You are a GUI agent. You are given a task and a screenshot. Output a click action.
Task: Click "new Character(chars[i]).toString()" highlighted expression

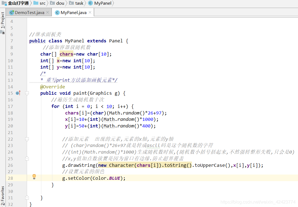tap(145, 165)
